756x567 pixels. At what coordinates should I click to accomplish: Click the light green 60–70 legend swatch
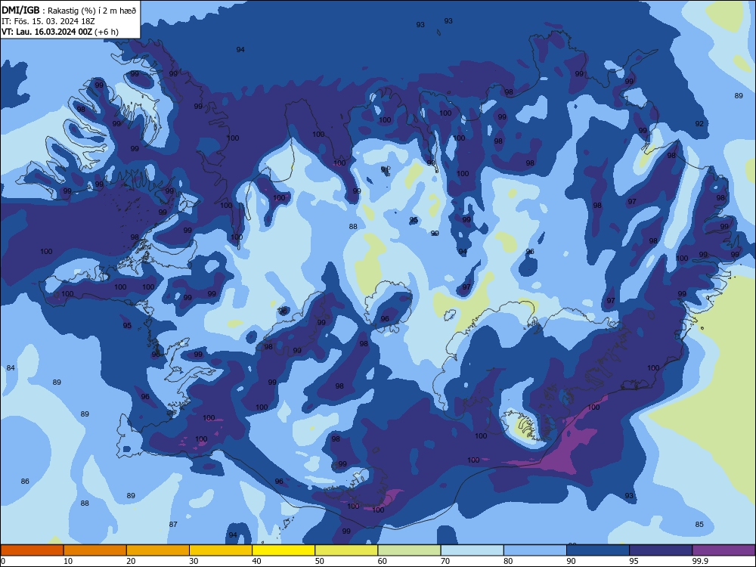point(409,550)
